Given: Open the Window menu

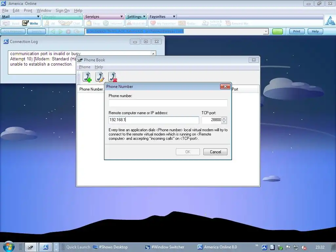Looking at the screenshot, I should tap(44, 10).
